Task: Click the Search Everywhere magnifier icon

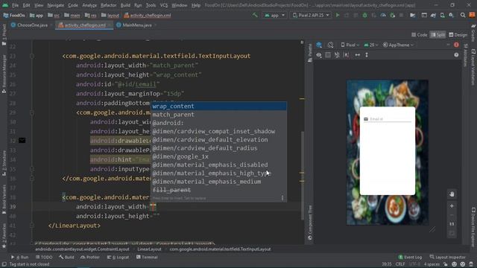Action: (x=463, y=15)
